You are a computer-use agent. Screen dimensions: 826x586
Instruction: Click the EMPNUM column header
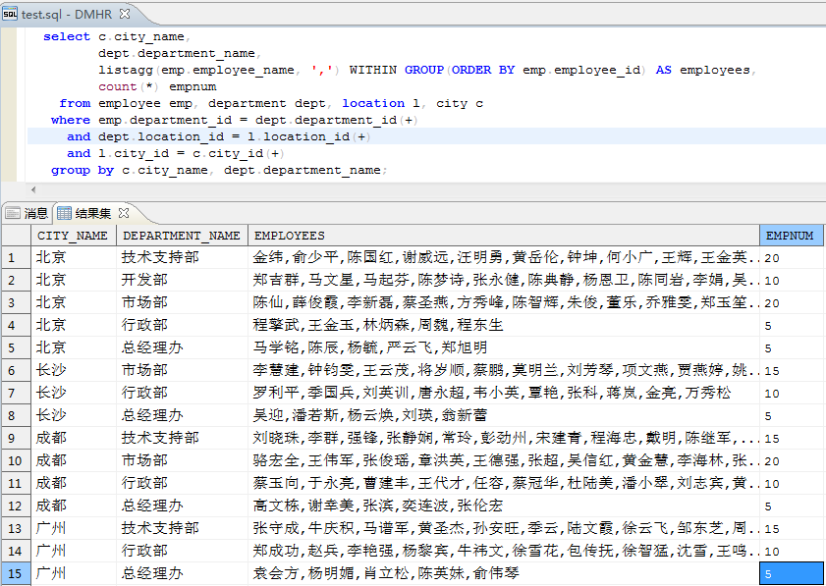pos(790,236)
